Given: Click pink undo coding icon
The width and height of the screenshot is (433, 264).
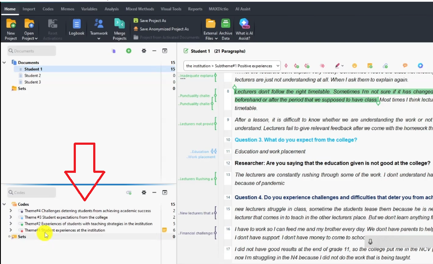Looking at the screenshot, I should 322,66.
